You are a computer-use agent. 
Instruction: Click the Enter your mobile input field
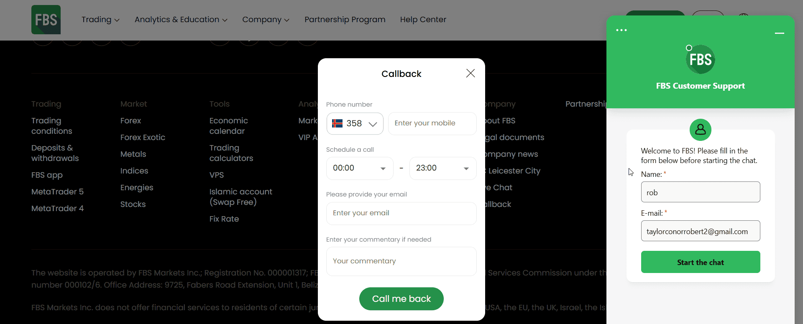[x=432, y=123]
